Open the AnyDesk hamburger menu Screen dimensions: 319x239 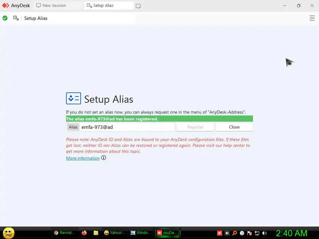[312, 18]
